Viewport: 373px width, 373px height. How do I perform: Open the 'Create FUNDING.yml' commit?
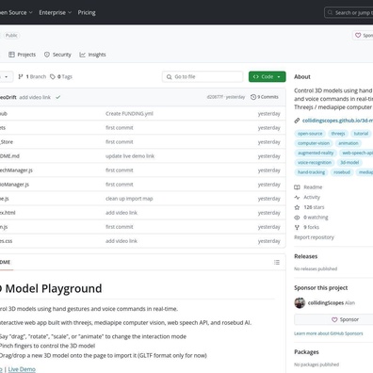click(129, 114)
